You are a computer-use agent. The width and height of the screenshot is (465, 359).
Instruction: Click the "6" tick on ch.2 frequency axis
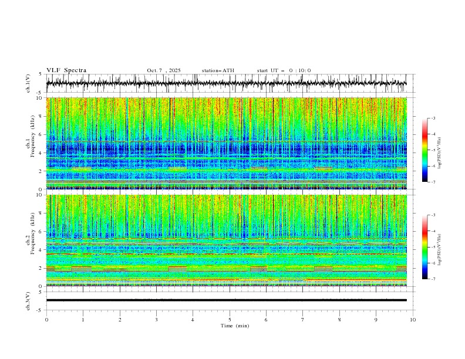(41, 232)
